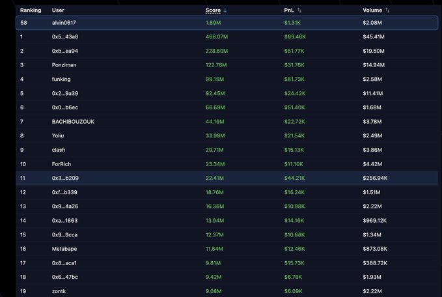Click volume value $388.72K
The height and width of the screenshot is (297, 442).
375,263
